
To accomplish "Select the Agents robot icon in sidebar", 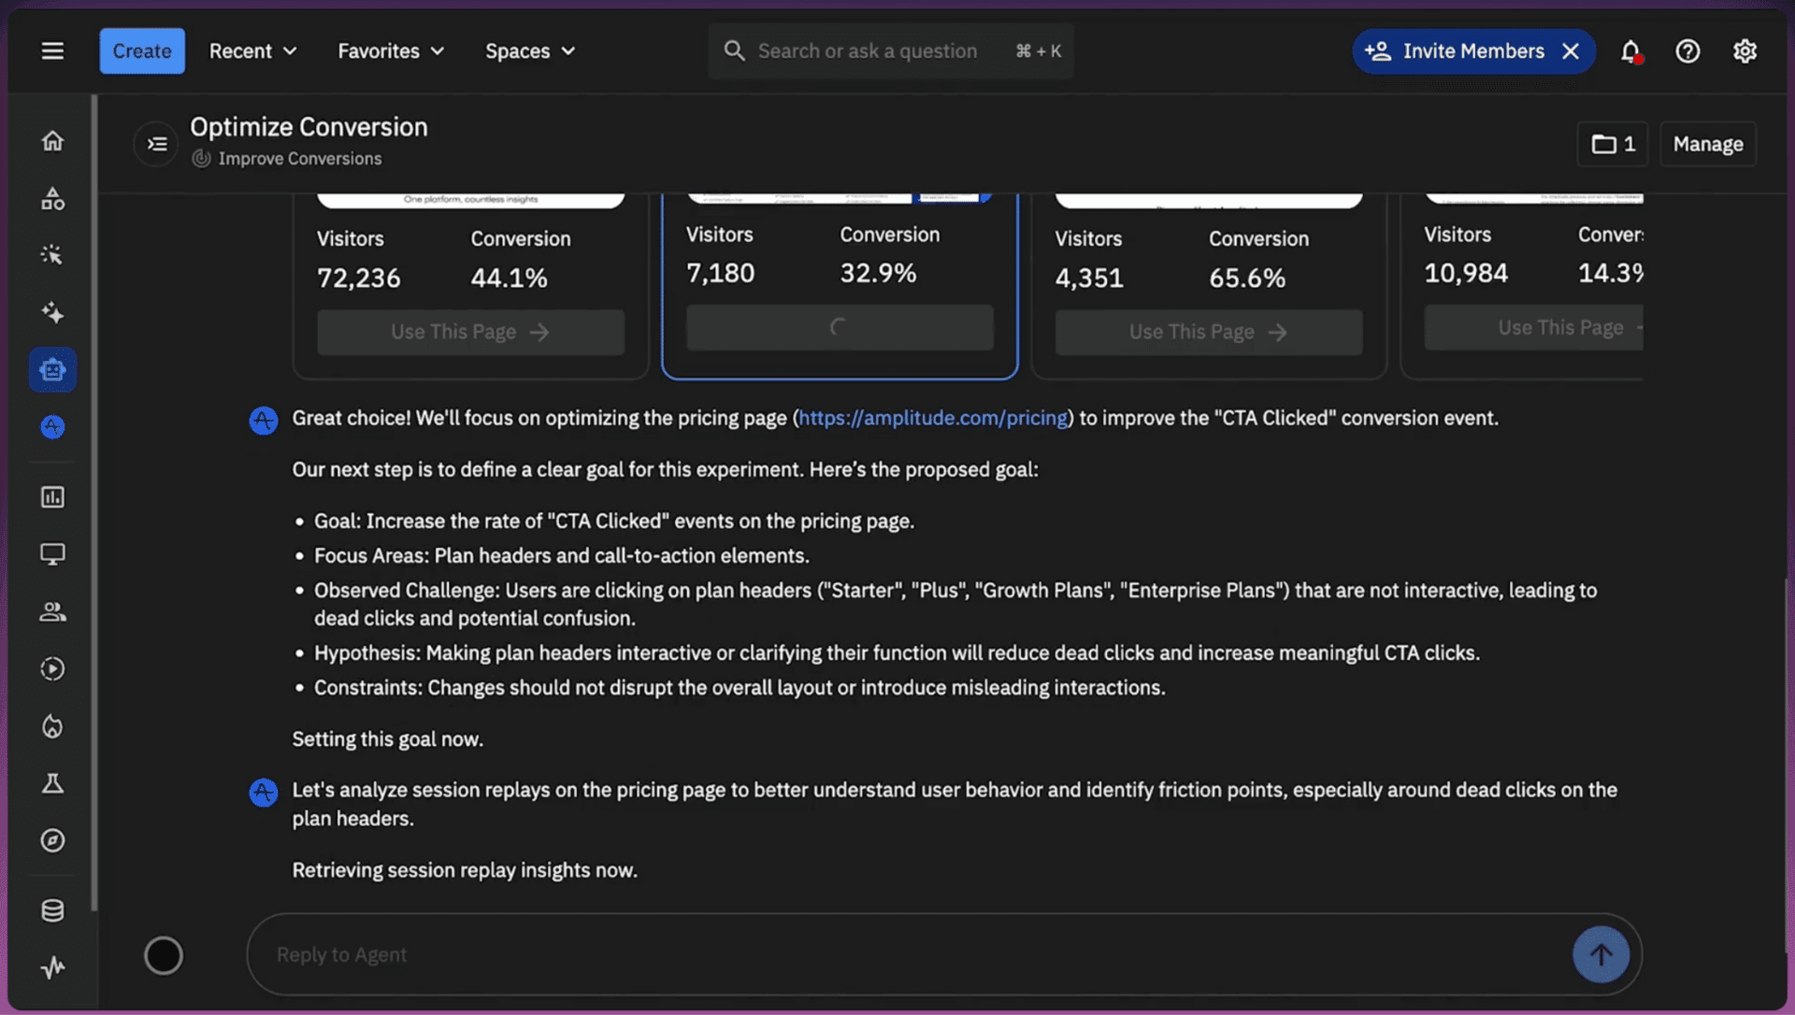I will [x=53, y=369].
